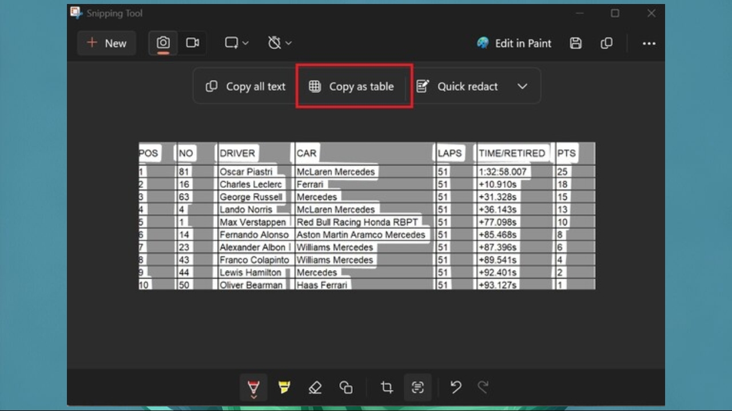Image resolution: width=732 pixels, height=411 pixels.
Task: Select the Image crop tool
Action: tap(387, 388)
